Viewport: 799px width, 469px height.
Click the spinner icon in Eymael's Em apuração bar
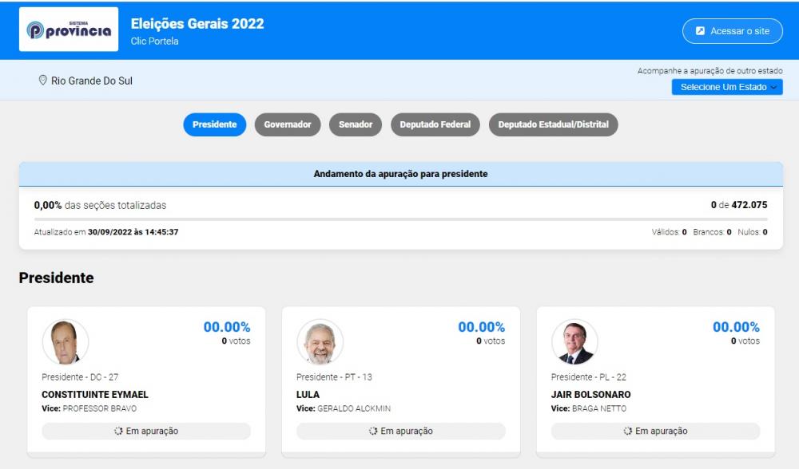119,431
